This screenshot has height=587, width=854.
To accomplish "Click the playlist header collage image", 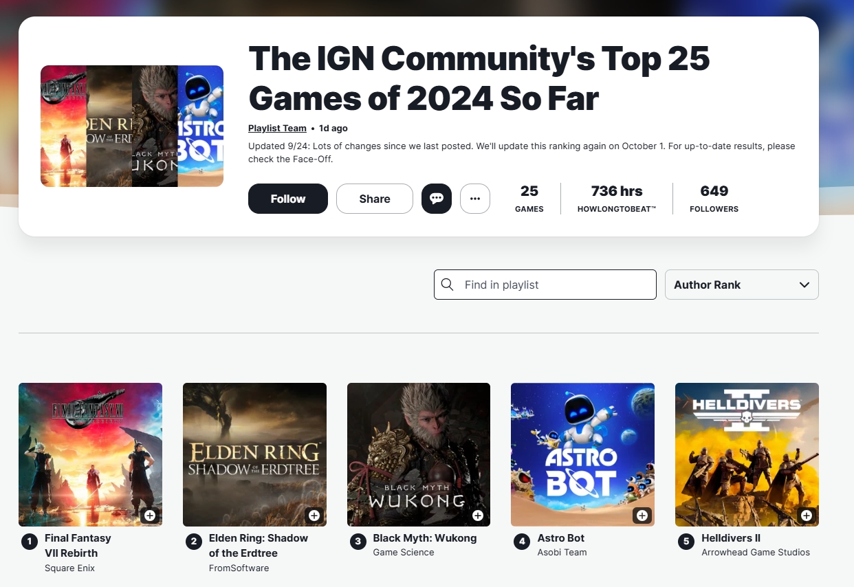I will [132, 126].
